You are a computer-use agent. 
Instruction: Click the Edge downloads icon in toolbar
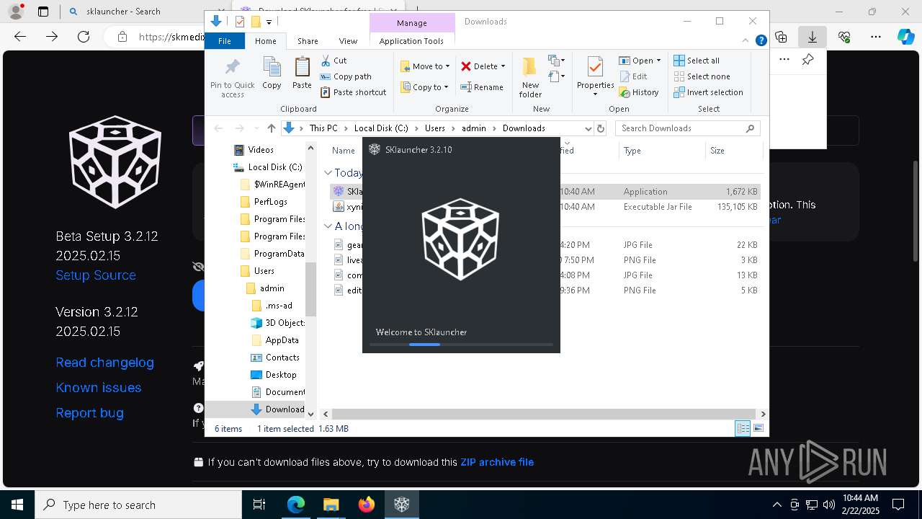coord(813,37)
